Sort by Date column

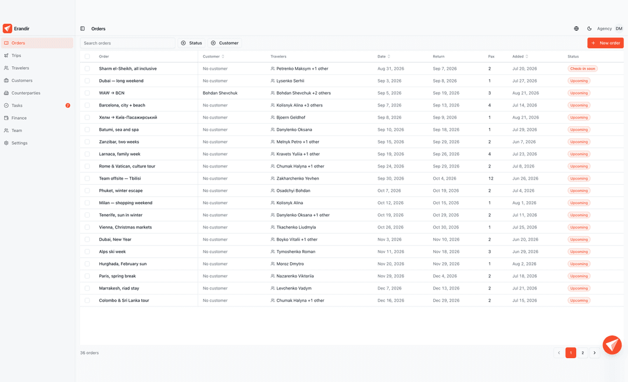tap(384, 56)
